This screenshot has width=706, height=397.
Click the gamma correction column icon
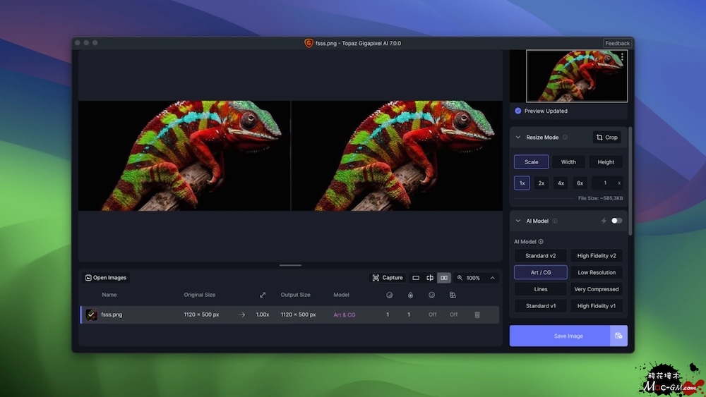point(453,295)
